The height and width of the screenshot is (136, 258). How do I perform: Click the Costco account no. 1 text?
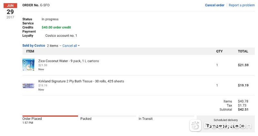[61, 36]
